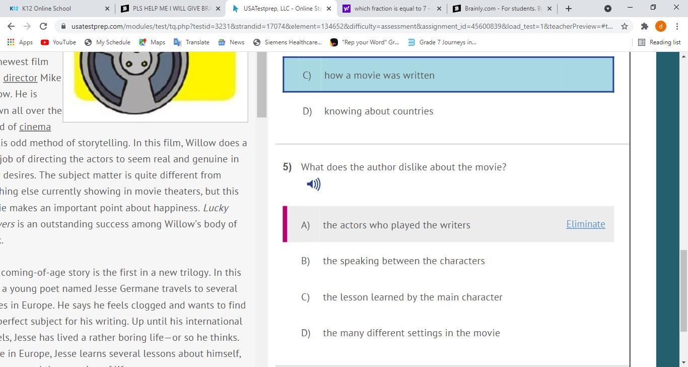Go forward to the next page
688x367 pixels.
pyautogui.click(x=27, y=26)
